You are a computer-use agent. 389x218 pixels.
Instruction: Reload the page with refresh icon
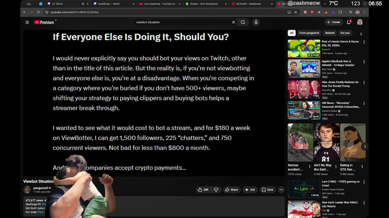(x=38, y=12)
